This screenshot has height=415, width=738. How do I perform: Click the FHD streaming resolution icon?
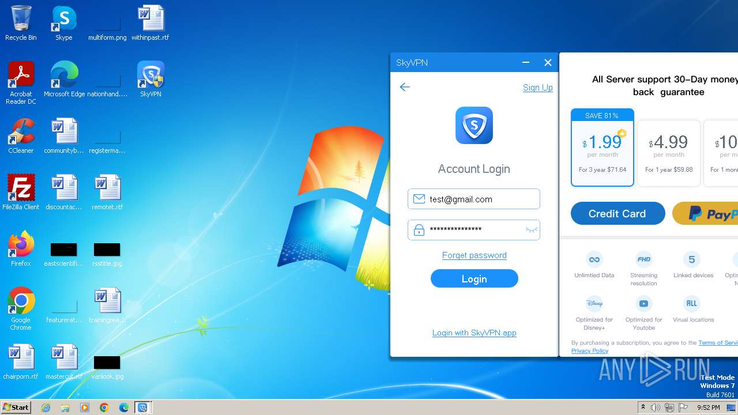(x=643, y=259)
